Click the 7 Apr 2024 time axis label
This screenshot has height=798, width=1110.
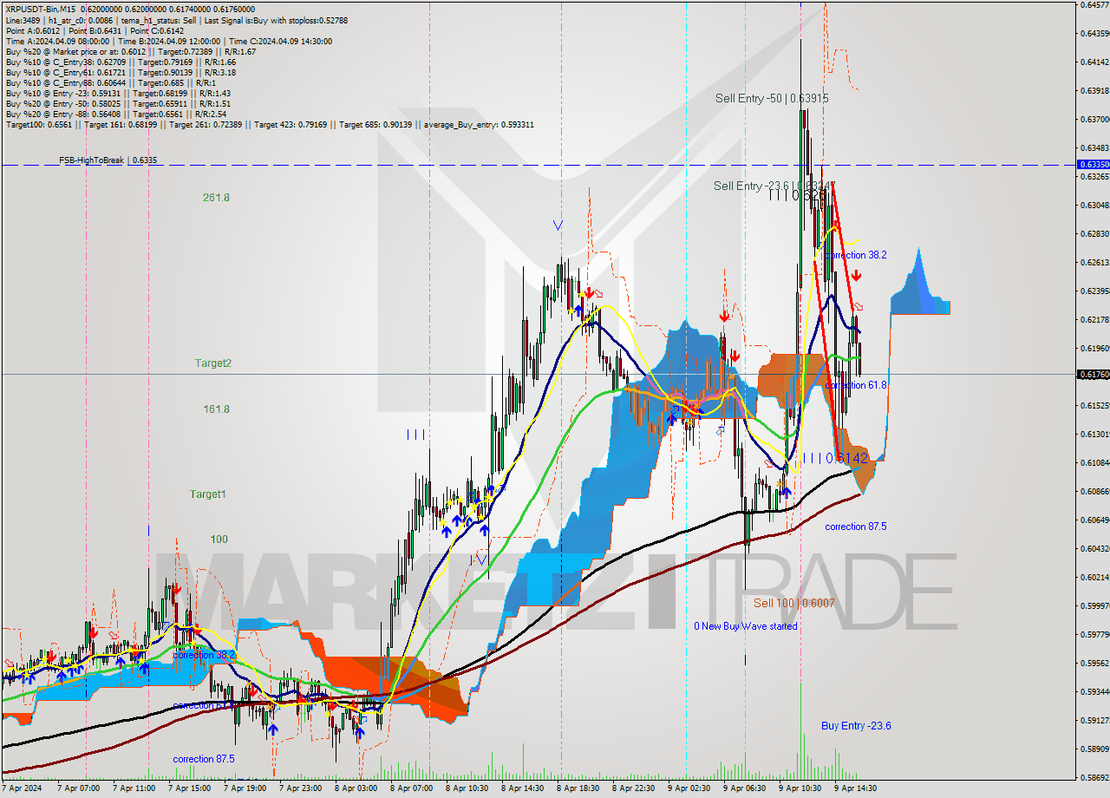click(x=21, y=788)
